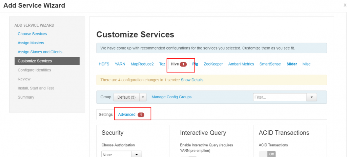347x157 pixels.
Task: Switch to the Misc tab
Action: point(306,64)
